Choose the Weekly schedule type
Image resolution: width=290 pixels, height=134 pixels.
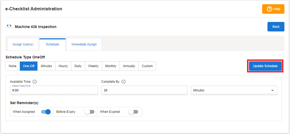[x=93, y=66]
